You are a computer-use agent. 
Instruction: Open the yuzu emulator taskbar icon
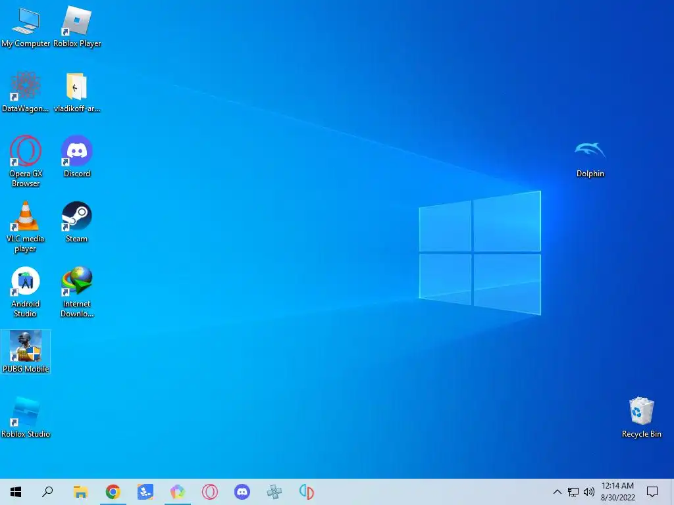pyautogui.click(x=307, y=492)
